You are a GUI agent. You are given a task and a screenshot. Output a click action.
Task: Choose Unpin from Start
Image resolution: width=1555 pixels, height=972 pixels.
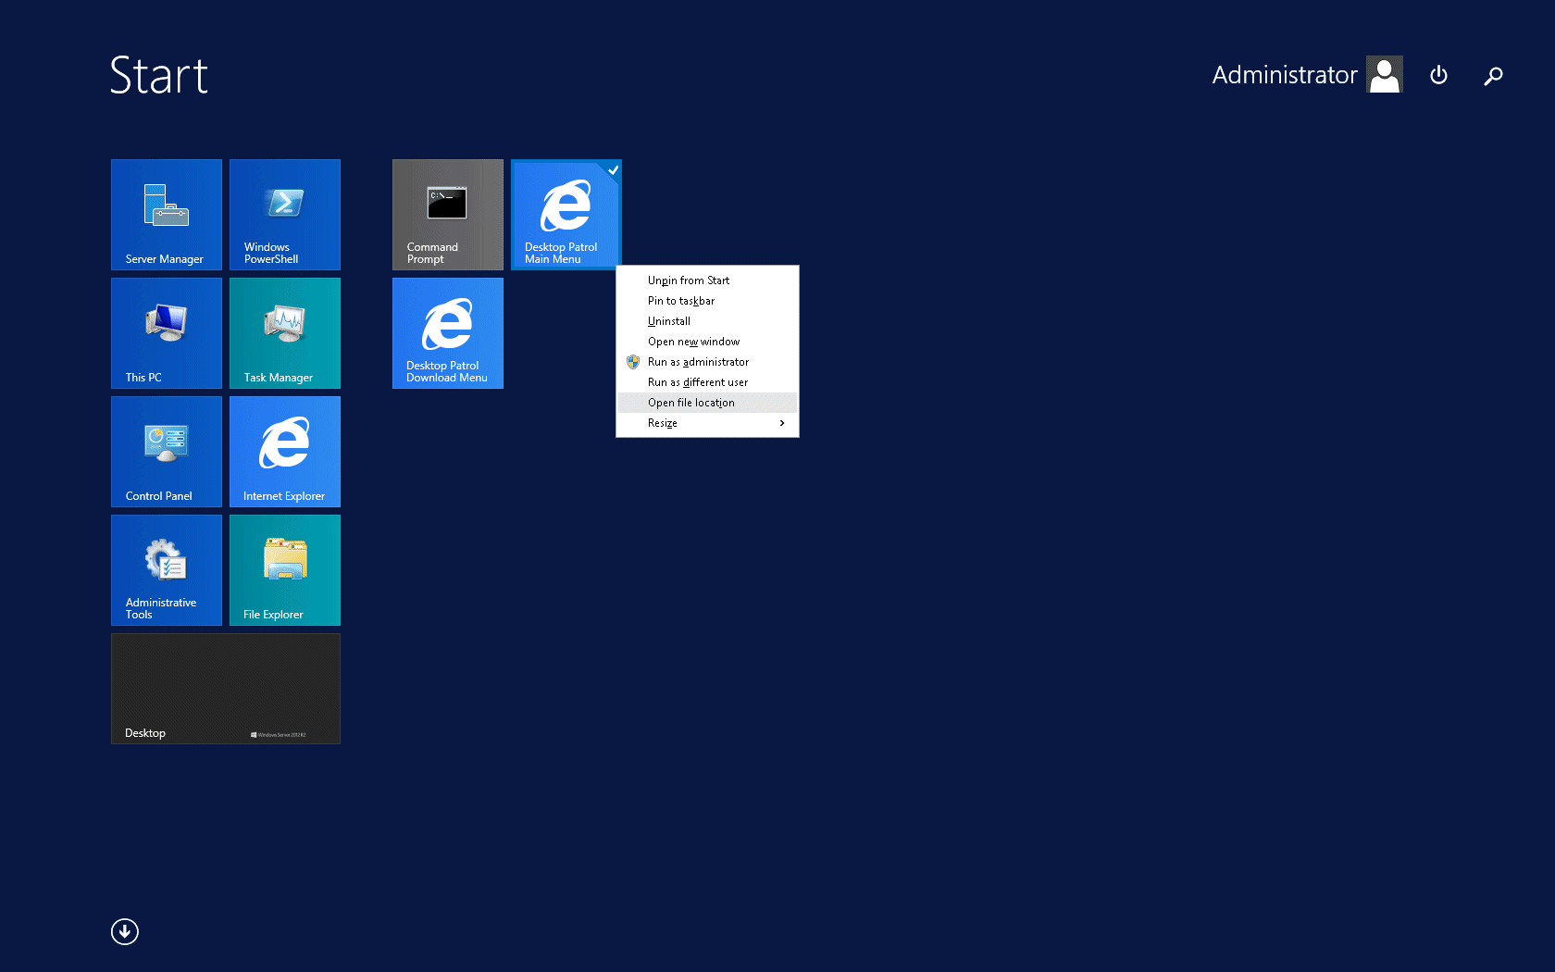pyautogui.click(x=707, y=280)
